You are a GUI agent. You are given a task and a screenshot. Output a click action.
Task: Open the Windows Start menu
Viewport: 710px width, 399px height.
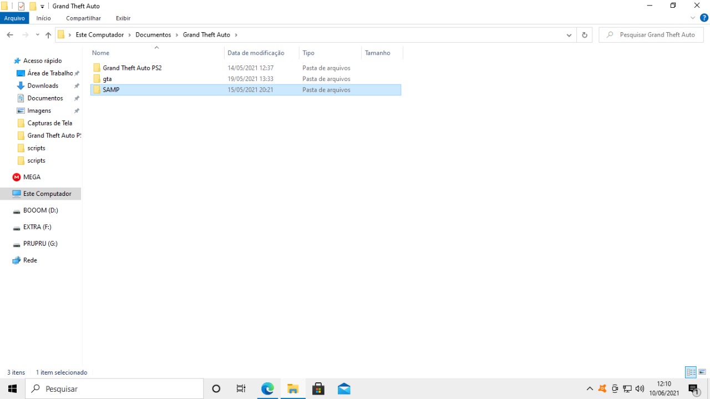click(x=12, y=388)
